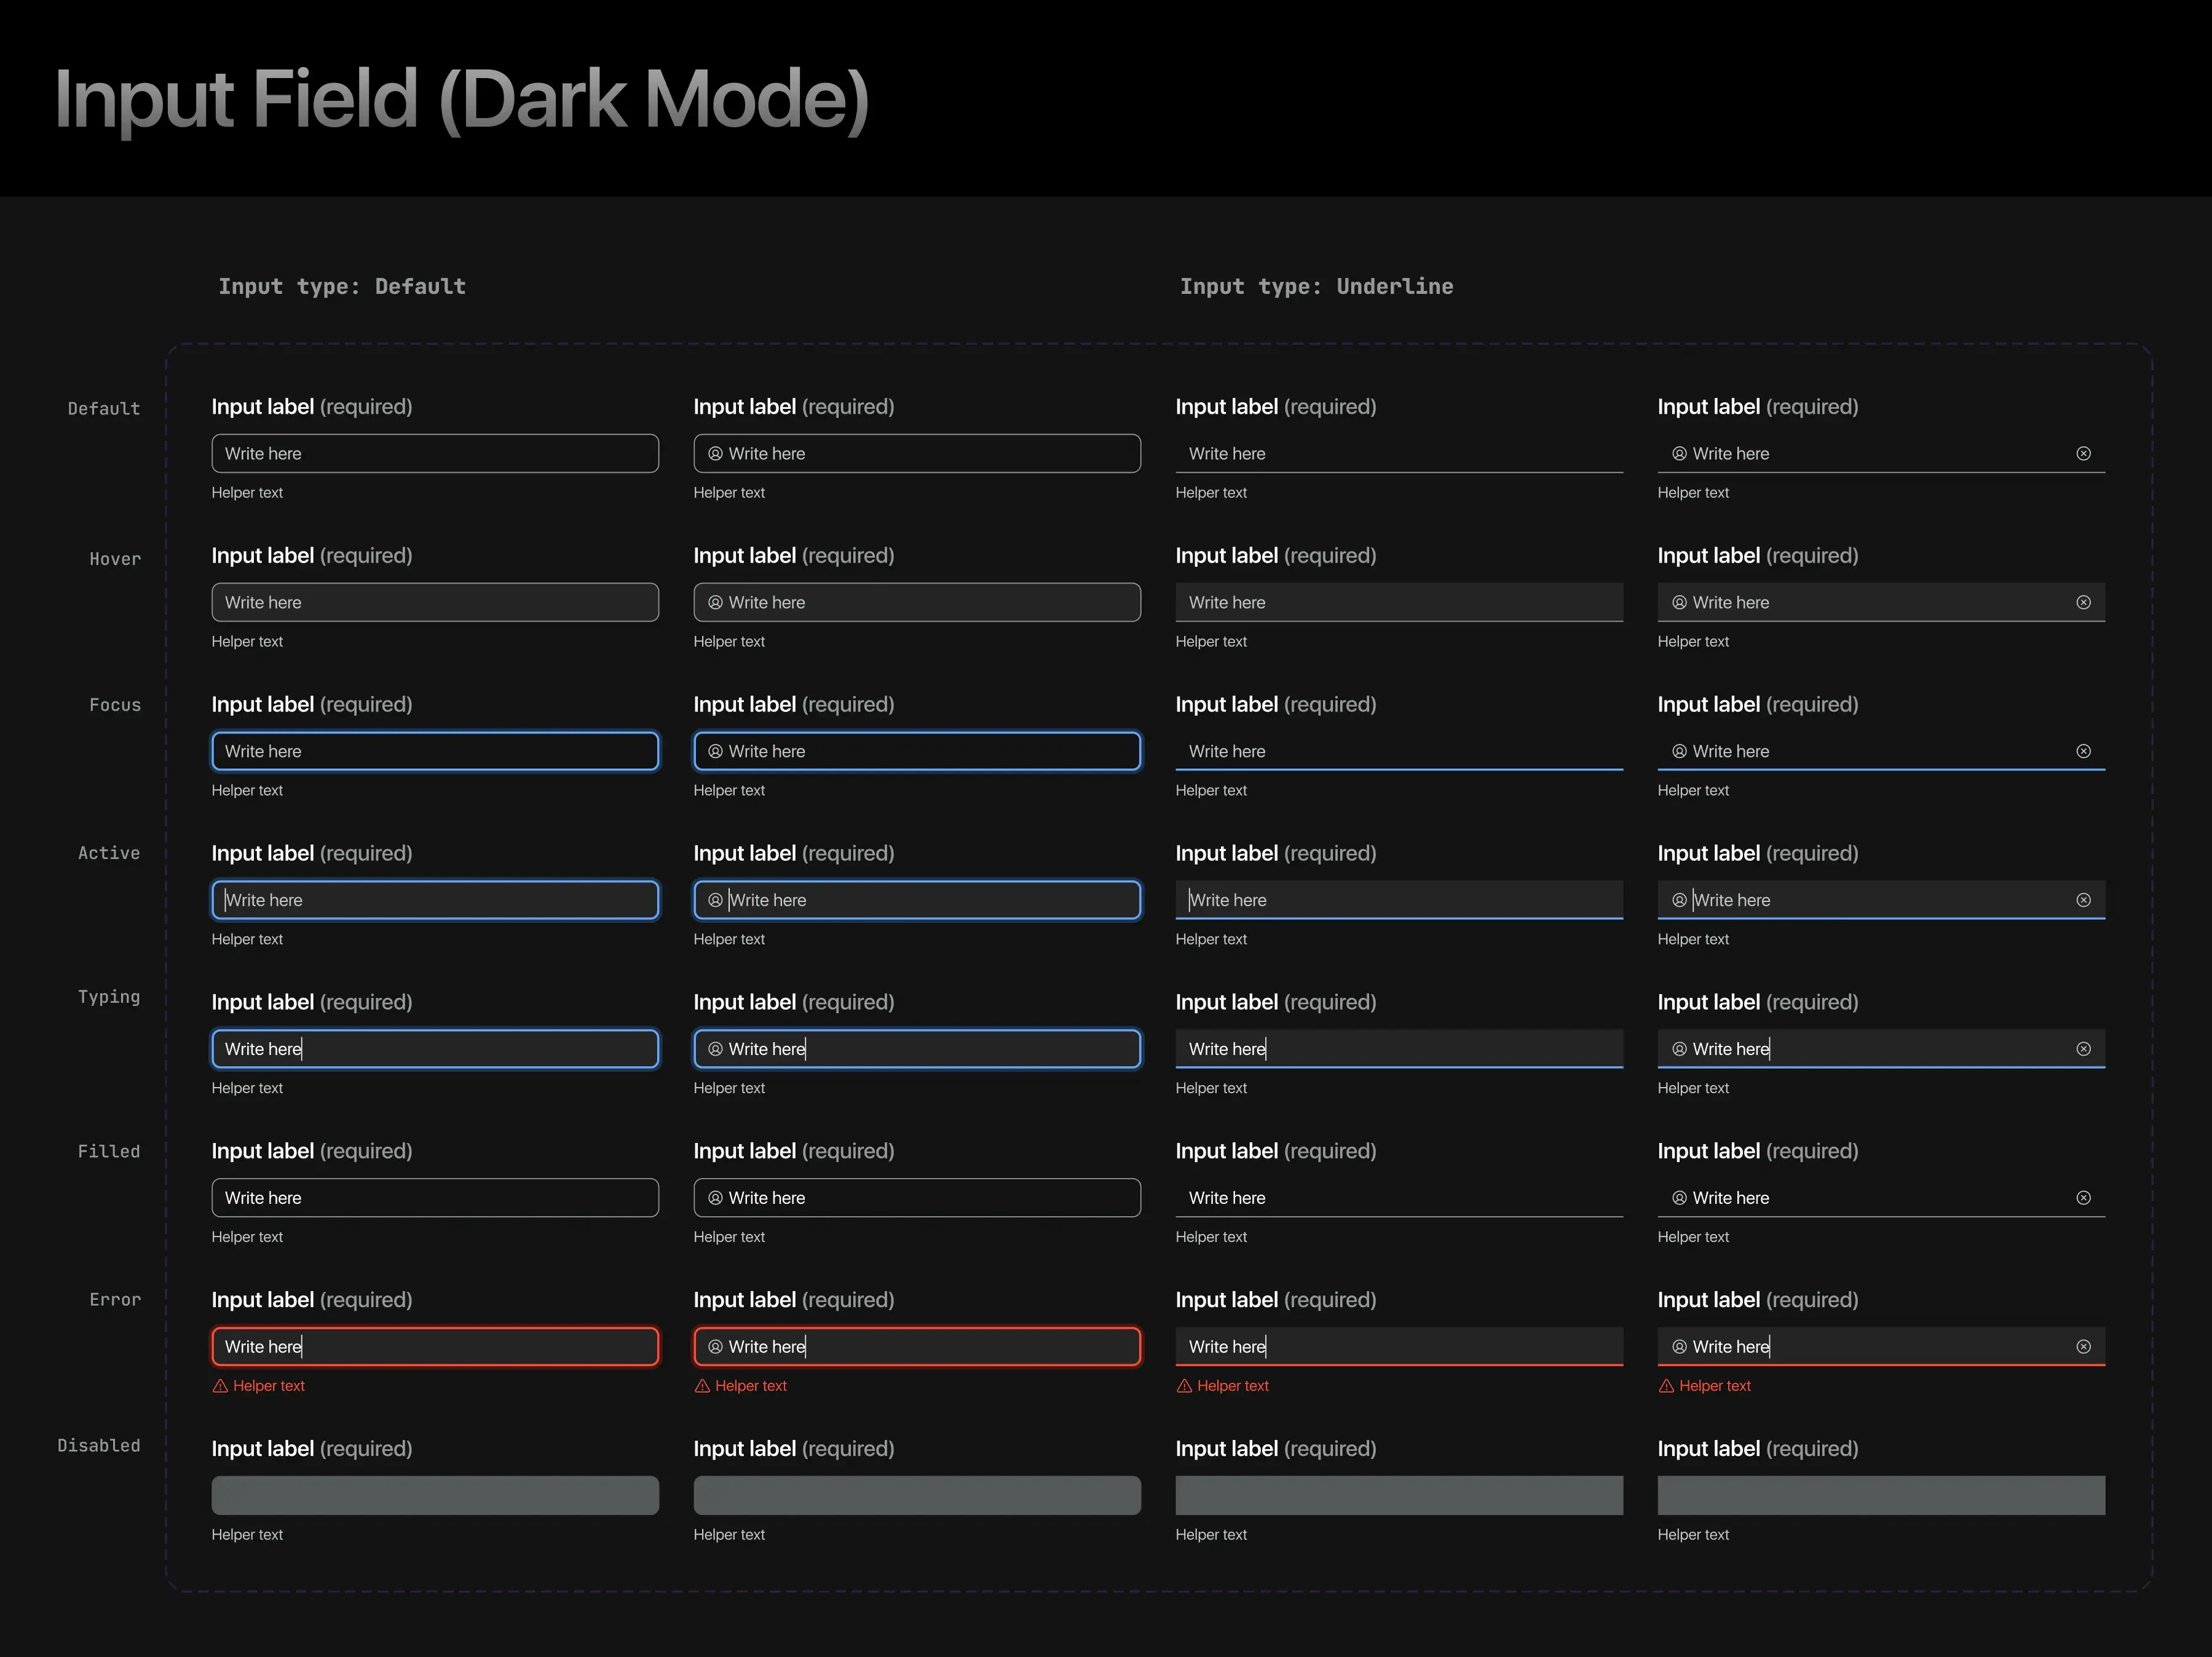Screen dimensions: 2212x1657
Task: Click the user icon in Filled row bordered input
Action: [x=715, y=1198]
